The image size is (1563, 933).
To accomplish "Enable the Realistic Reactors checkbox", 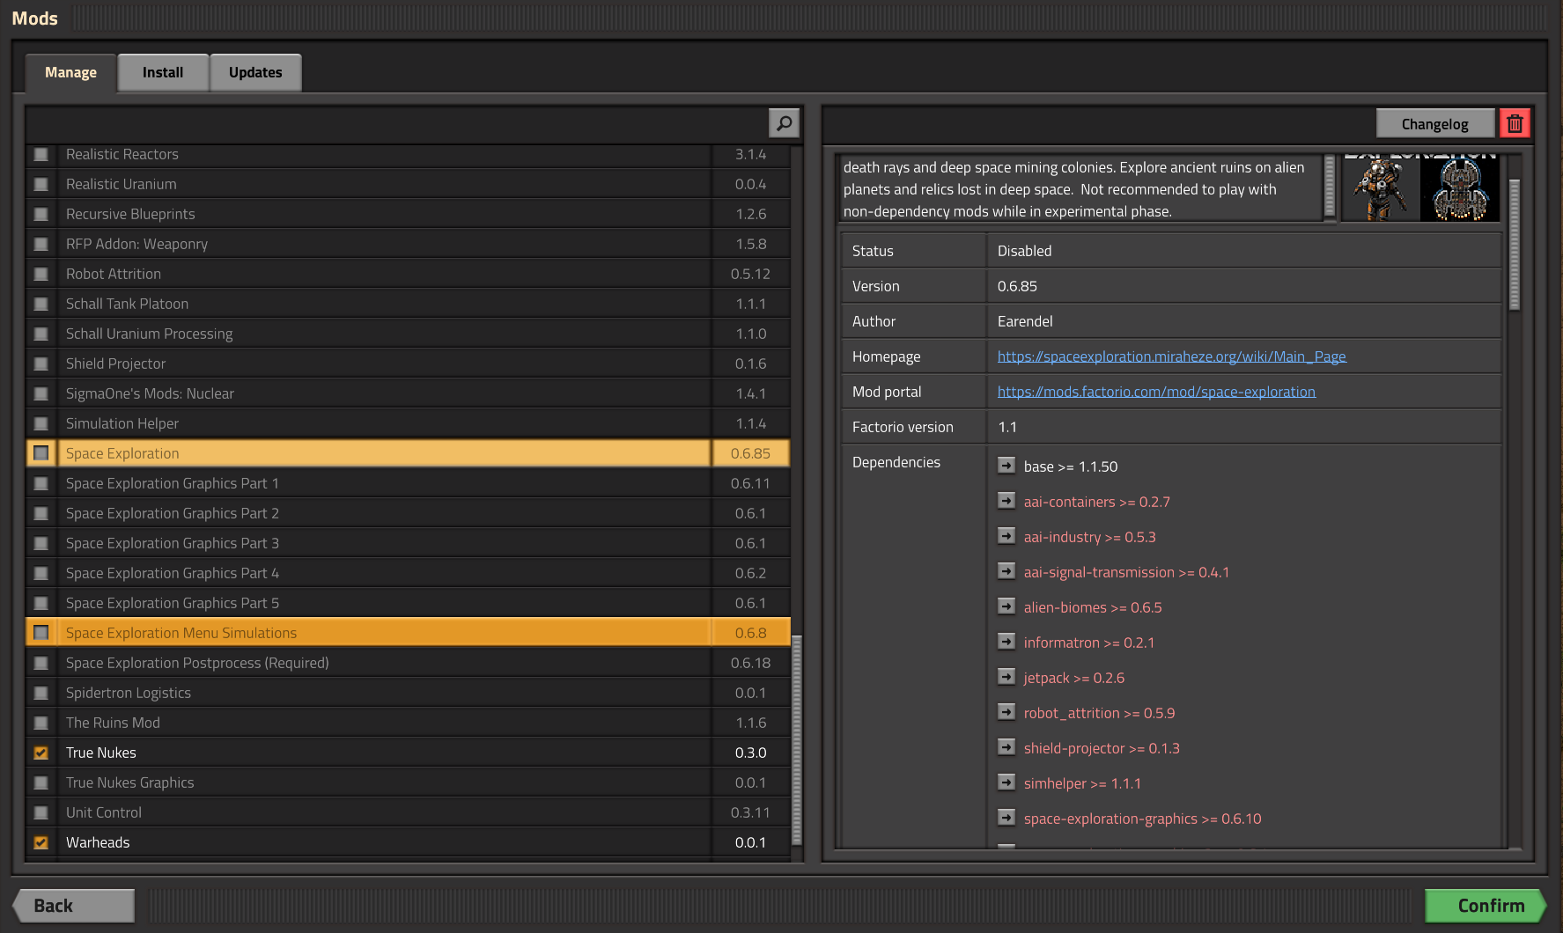I will tap(41, 154).
